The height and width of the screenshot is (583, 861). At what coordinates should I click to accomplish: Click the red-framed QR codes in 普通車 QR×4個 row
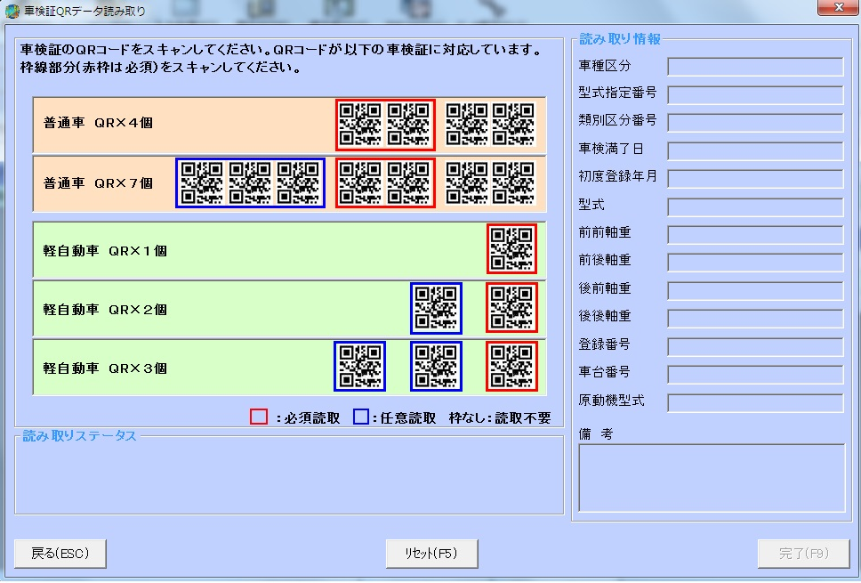pyautogui.click(x=385, y=125)
